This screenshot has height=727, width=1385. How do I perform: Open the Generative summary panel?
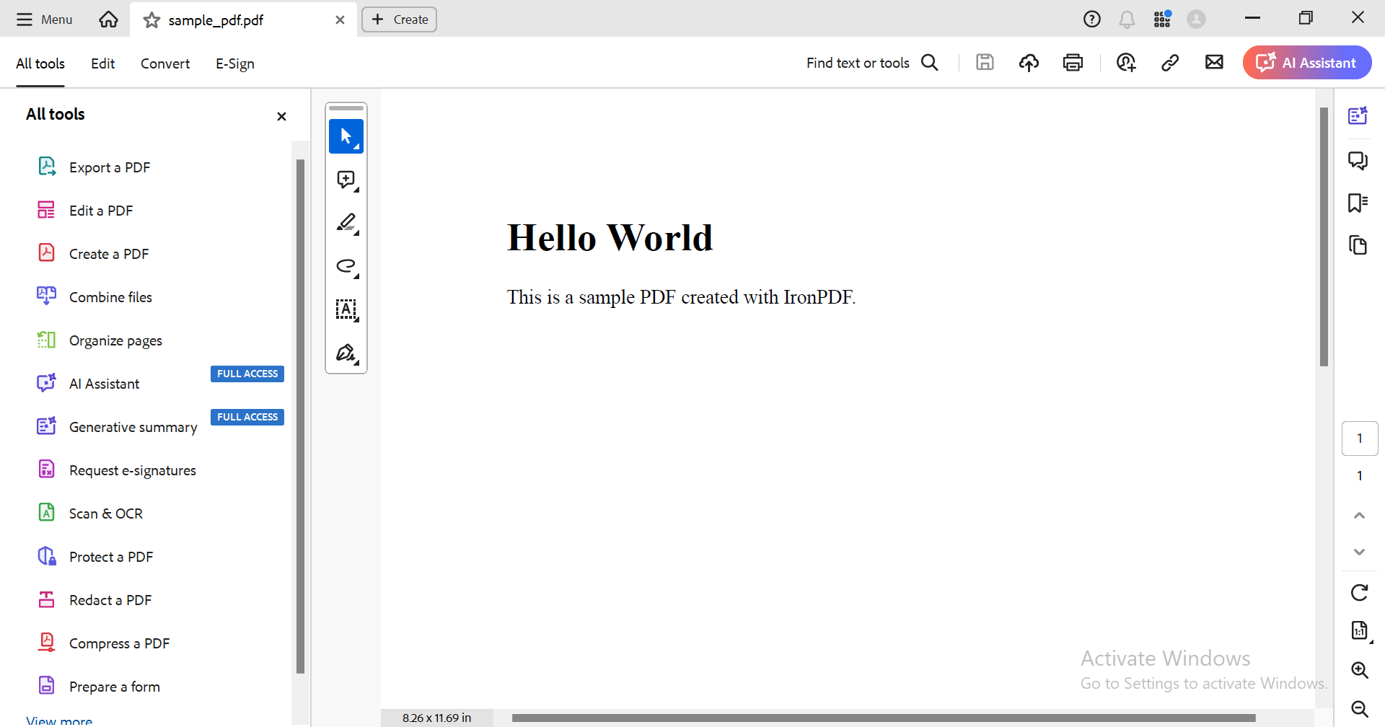tap(133, 426)
